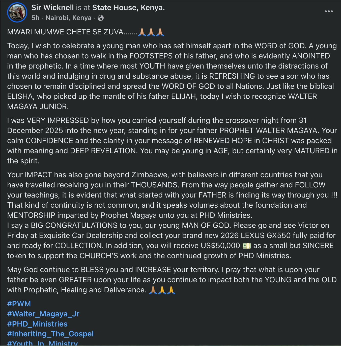Image resolution: width=341 pixels, height=346 pixels.
Task: Select the #Inheriting_The_Gospel hashtag
Action: 50,334
